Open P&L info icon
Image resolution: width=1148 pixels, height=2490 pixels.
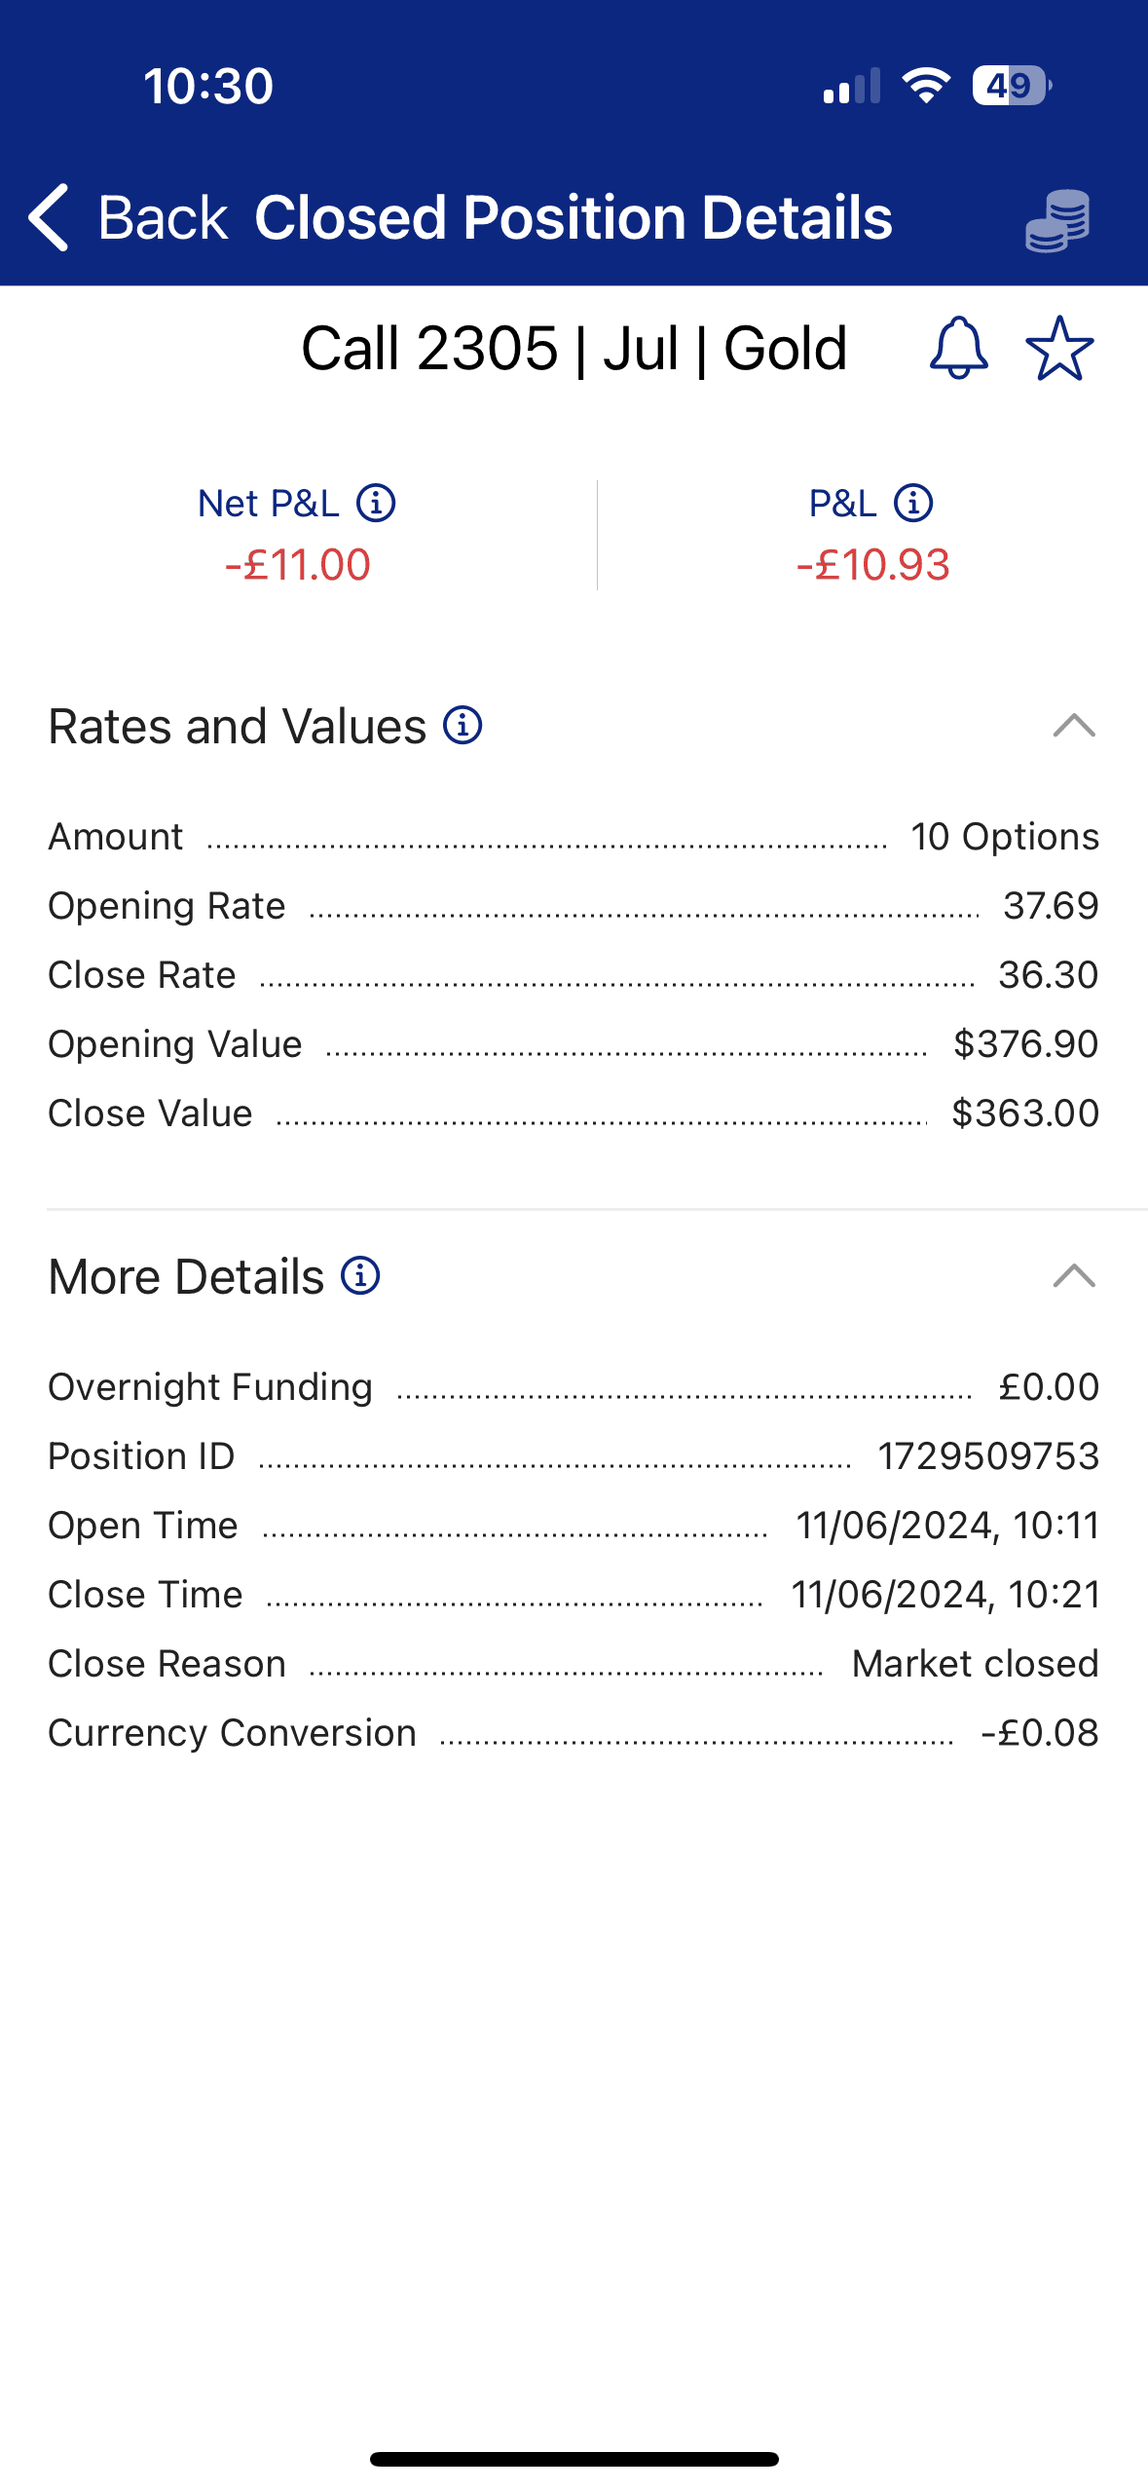point(913,504)
